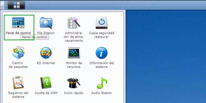Click the 'Registros del sistema' label
This screenshot has width=206, height=103.
18,95
